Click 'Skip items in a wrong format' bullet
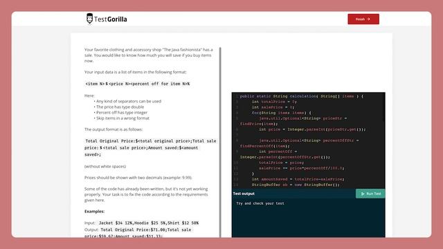Image resolution: width=443 pixels, height=249 pixels. coord(123,118)
